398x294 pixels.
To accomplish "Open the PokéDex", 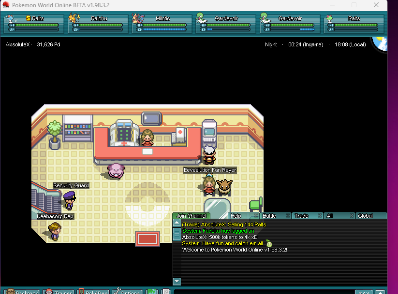I will [93, 292].
